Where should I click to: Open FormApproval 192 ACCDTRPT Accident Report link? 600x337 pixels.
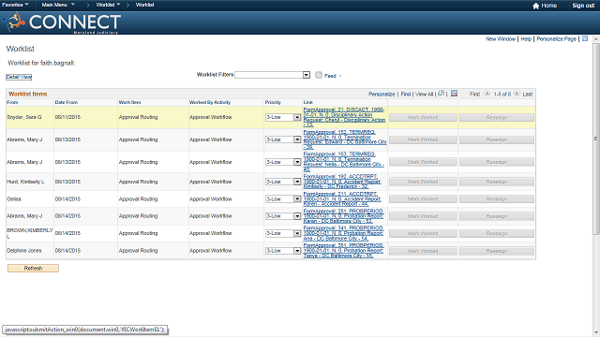point(342,182)
